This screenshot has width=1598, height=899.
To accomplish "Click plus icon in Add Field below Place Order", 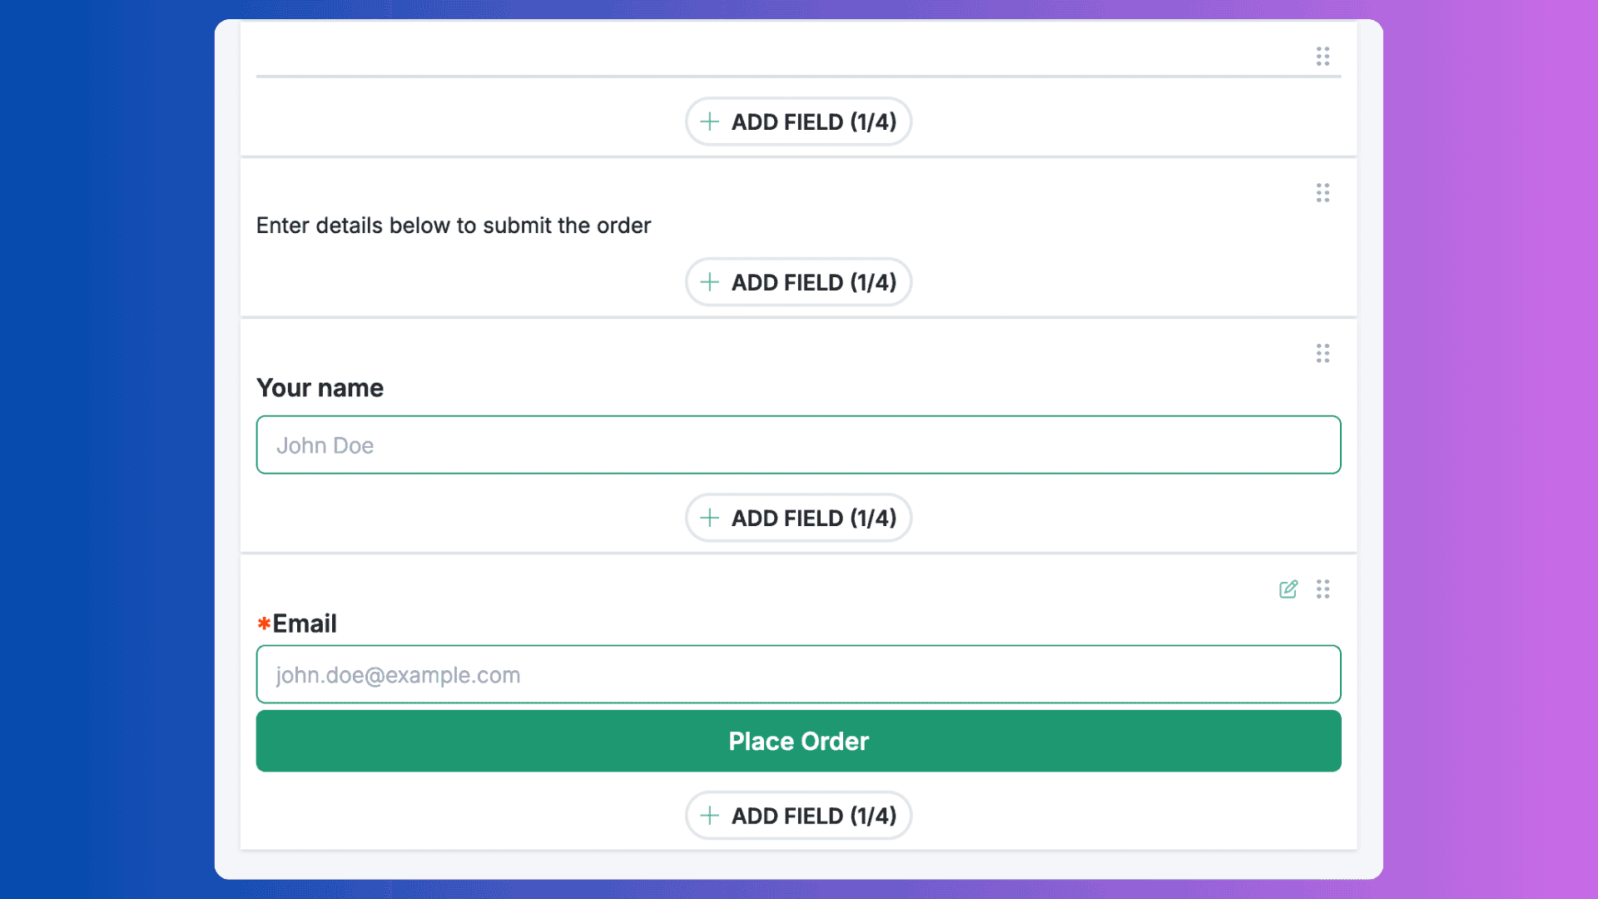I will click(x=710, y=816).
